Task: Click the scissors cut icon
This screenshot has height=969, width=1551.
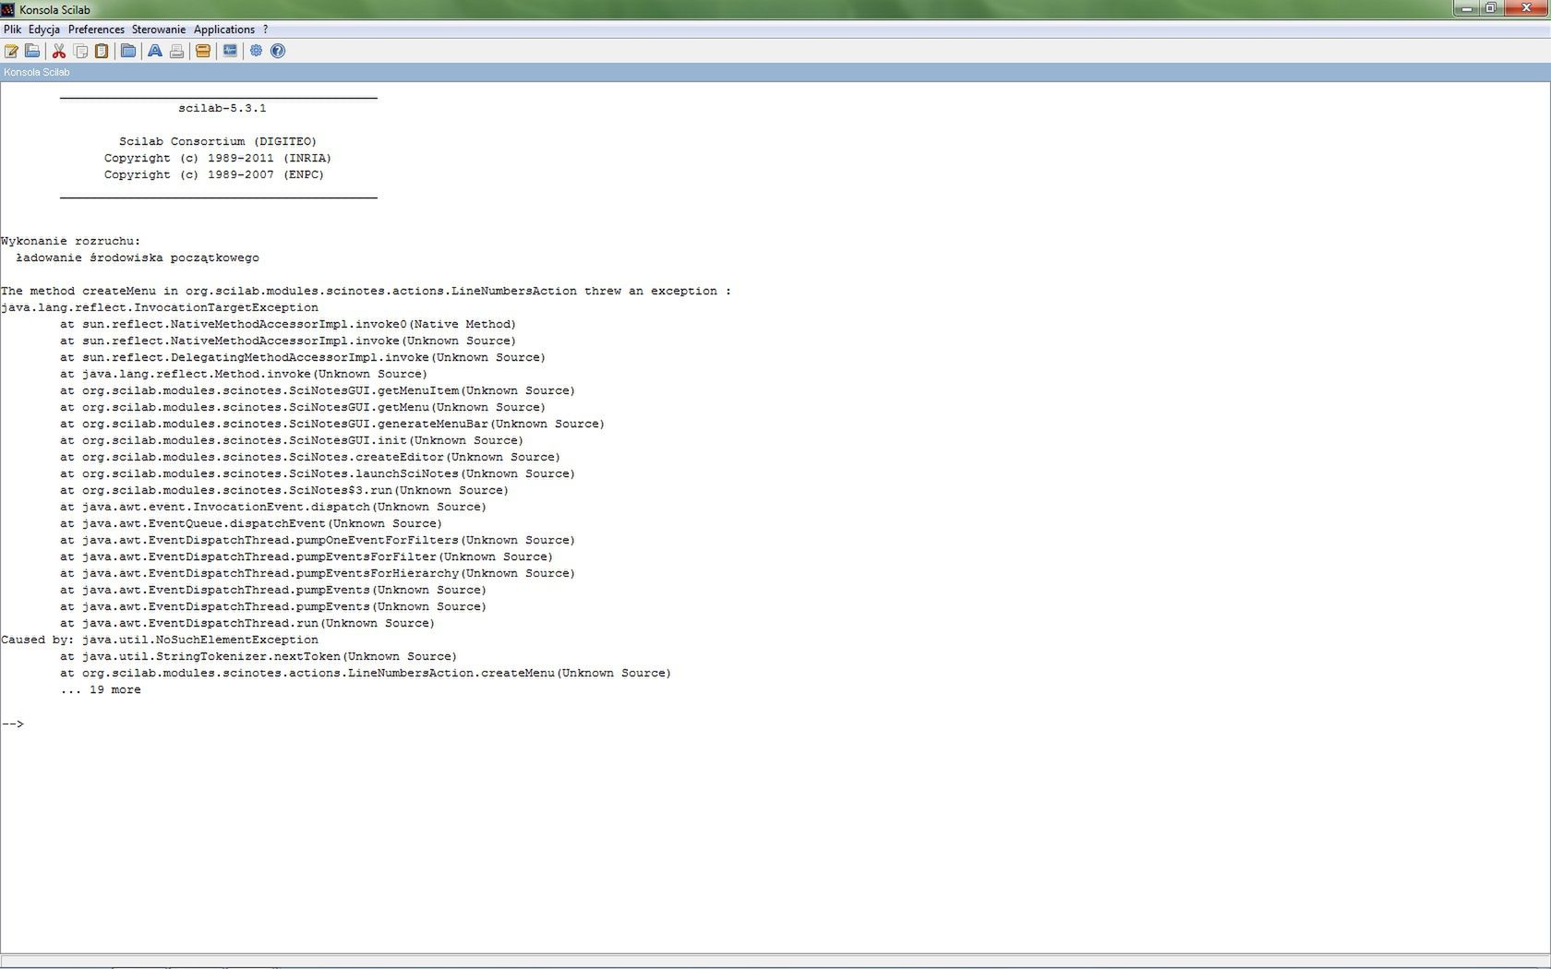Action: (59, 51)
